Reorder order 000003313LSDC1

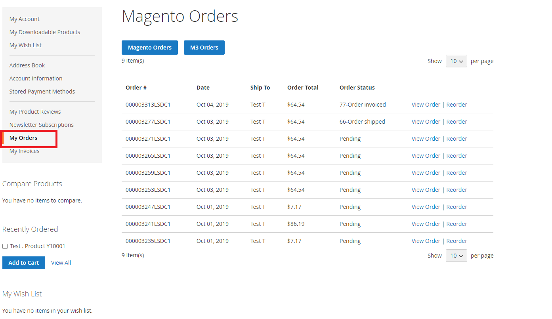coord(457,105)
